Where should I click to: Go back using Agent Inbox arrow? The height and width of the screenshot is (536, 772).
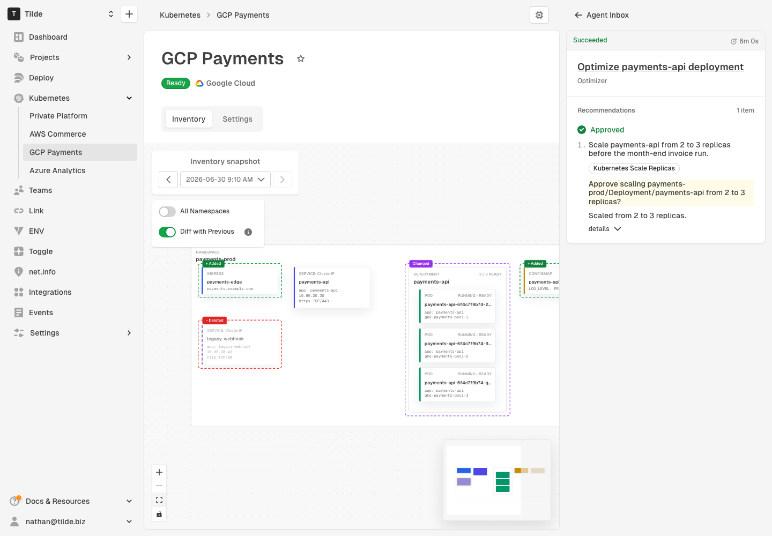tap(578, 15)
